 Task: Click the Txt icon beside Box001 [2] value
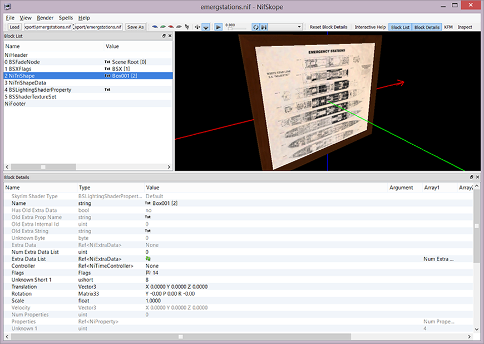click(148, 203)
